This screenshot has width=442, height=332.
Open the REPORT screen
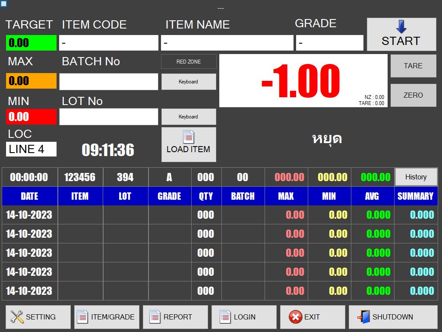click(175, 317)
